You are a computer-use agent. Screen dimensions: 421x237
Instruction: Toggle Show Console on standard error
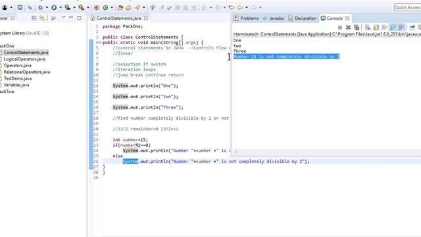tap(401, 27)
